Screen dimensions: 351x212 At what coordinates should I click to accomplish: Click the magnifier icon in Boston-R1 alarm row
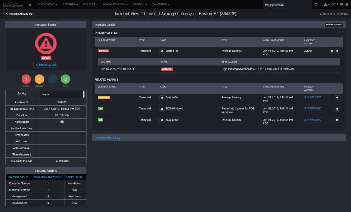pyautogui.click(x=332, y=51)
